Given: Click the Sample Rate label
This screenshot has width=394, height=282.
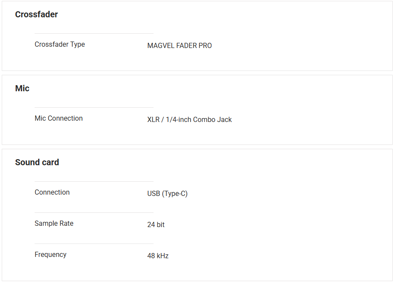Looking at the screenshot, I should [x=54, y=223].
